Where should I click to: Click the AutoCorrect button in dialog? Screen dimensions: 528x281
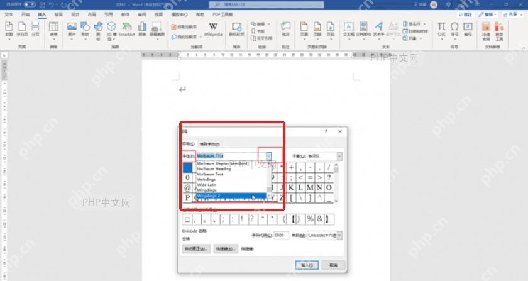coord(196,249)
